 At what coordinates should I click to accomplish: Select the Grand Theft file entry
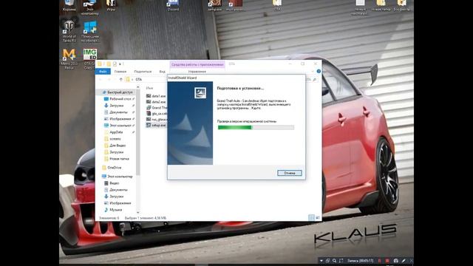(x=156, y=108)
